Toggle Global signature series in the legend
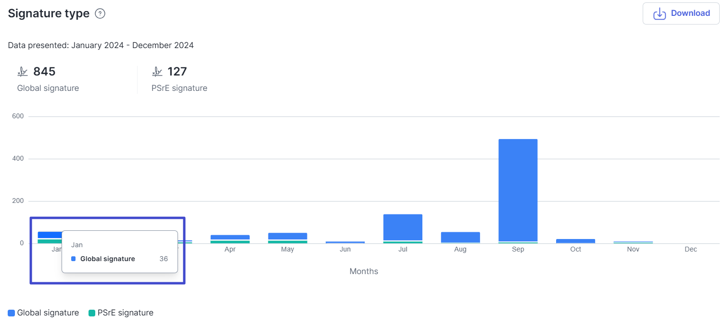Image resolution: width=724 pixels, height=327 pixels. pyautogui.click(x=48, y=313)
